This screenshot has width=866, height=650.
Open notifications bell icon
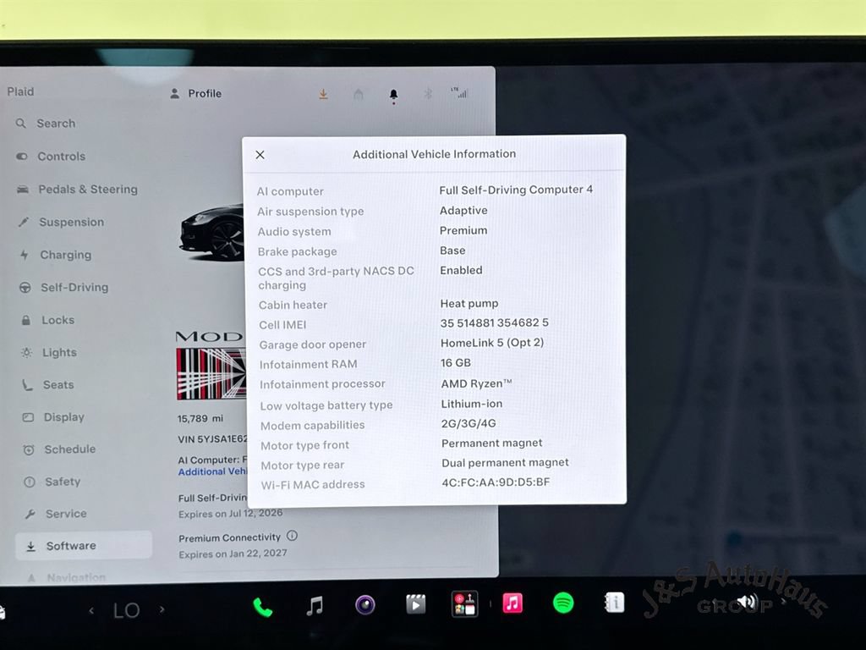(393, 95)
